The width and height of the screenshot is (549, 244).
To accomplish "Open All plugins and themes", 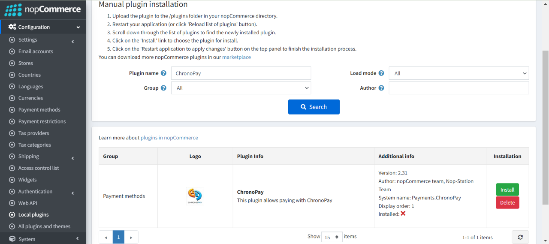I will [x=44, y=226].
